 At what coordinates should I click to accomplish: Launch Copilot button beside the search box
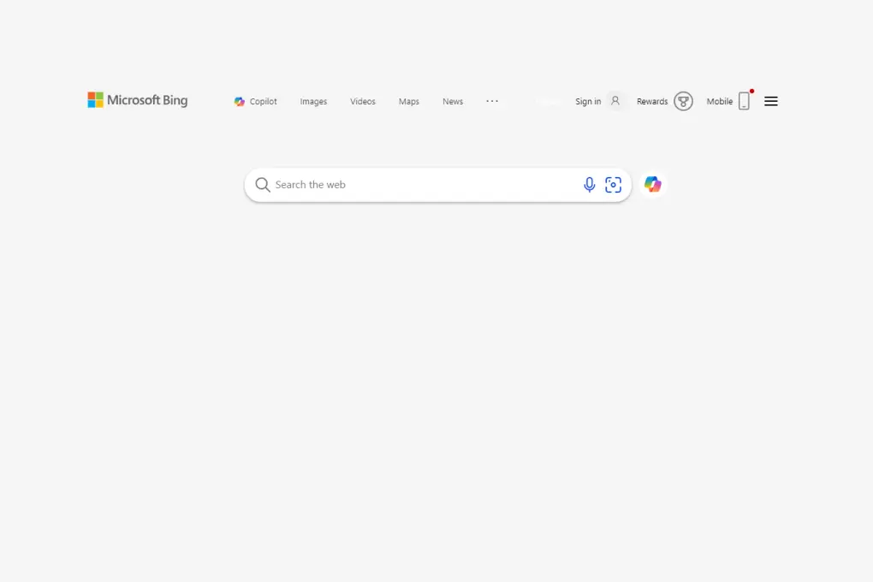(x=652, y=184)
